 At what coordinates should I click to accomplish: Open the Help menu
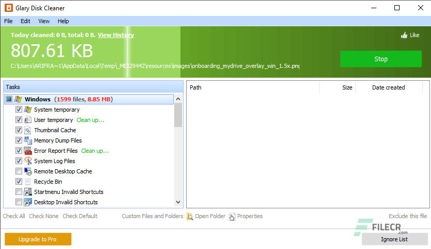coord(63,21)
